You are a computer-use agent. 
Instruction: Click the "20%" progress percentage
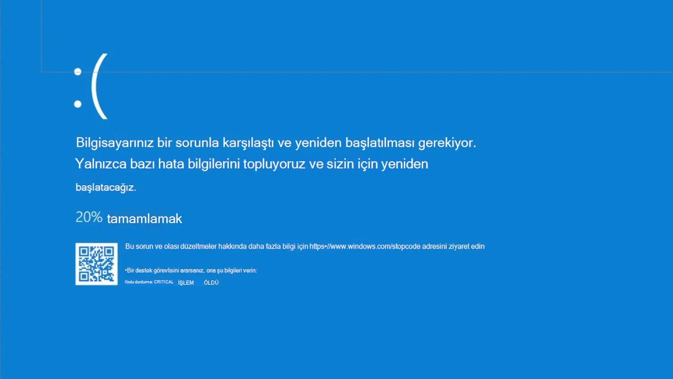[89, 217]
